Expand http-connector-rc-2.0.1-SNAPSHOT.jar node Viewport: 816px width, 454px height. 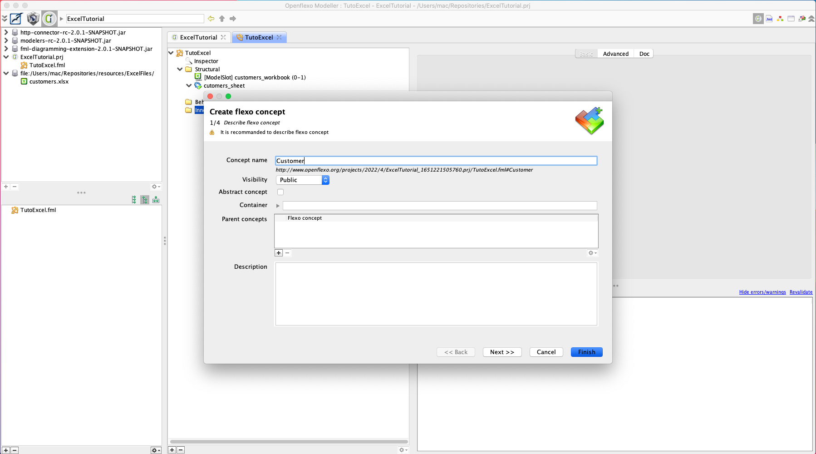click(x=6, y=32)
